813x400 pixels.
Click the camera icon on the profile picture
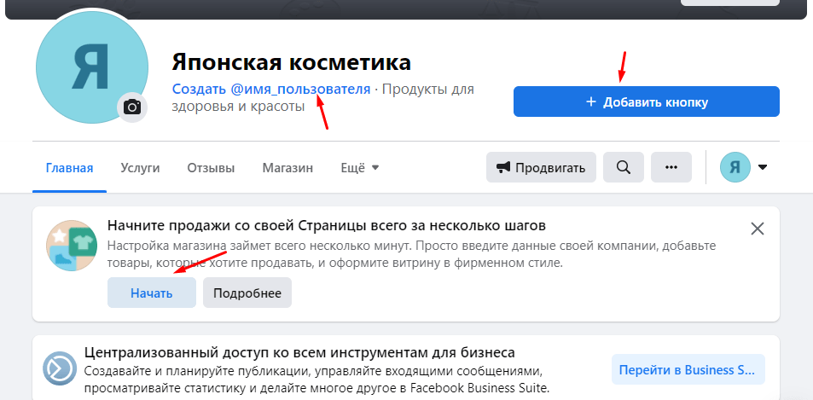(132, 107)
